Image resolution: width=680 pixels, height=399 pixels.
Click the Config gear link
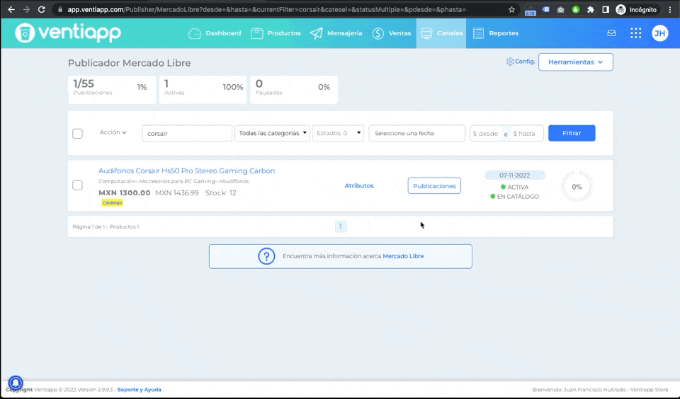pos(521,62)
